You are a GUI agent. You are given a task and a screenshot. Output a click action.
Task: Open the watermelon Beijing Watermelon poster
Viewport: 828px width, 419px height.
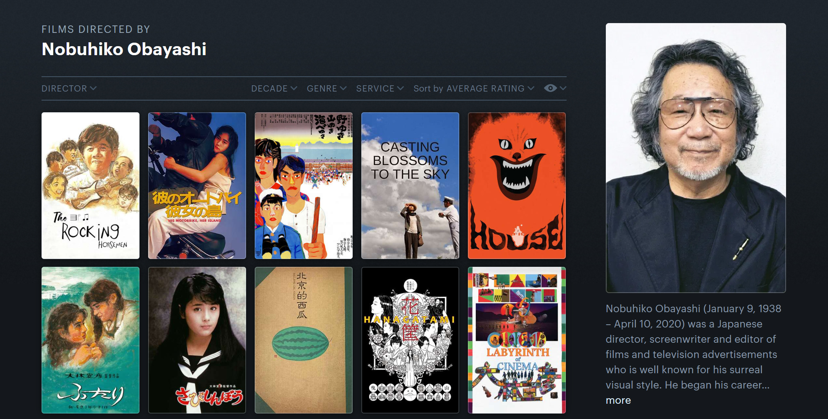tap(304, 340)
